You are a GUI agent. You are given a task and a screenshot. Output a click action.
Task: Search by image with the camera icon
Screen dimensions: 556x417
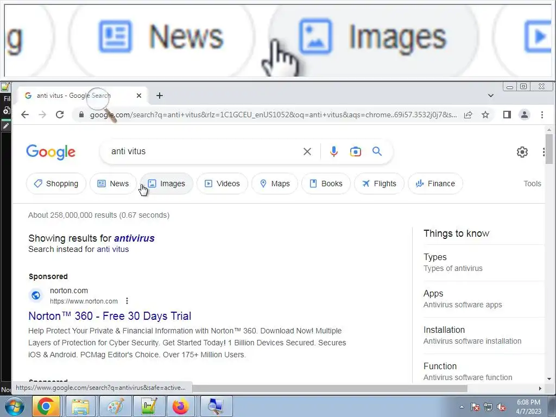355,152
